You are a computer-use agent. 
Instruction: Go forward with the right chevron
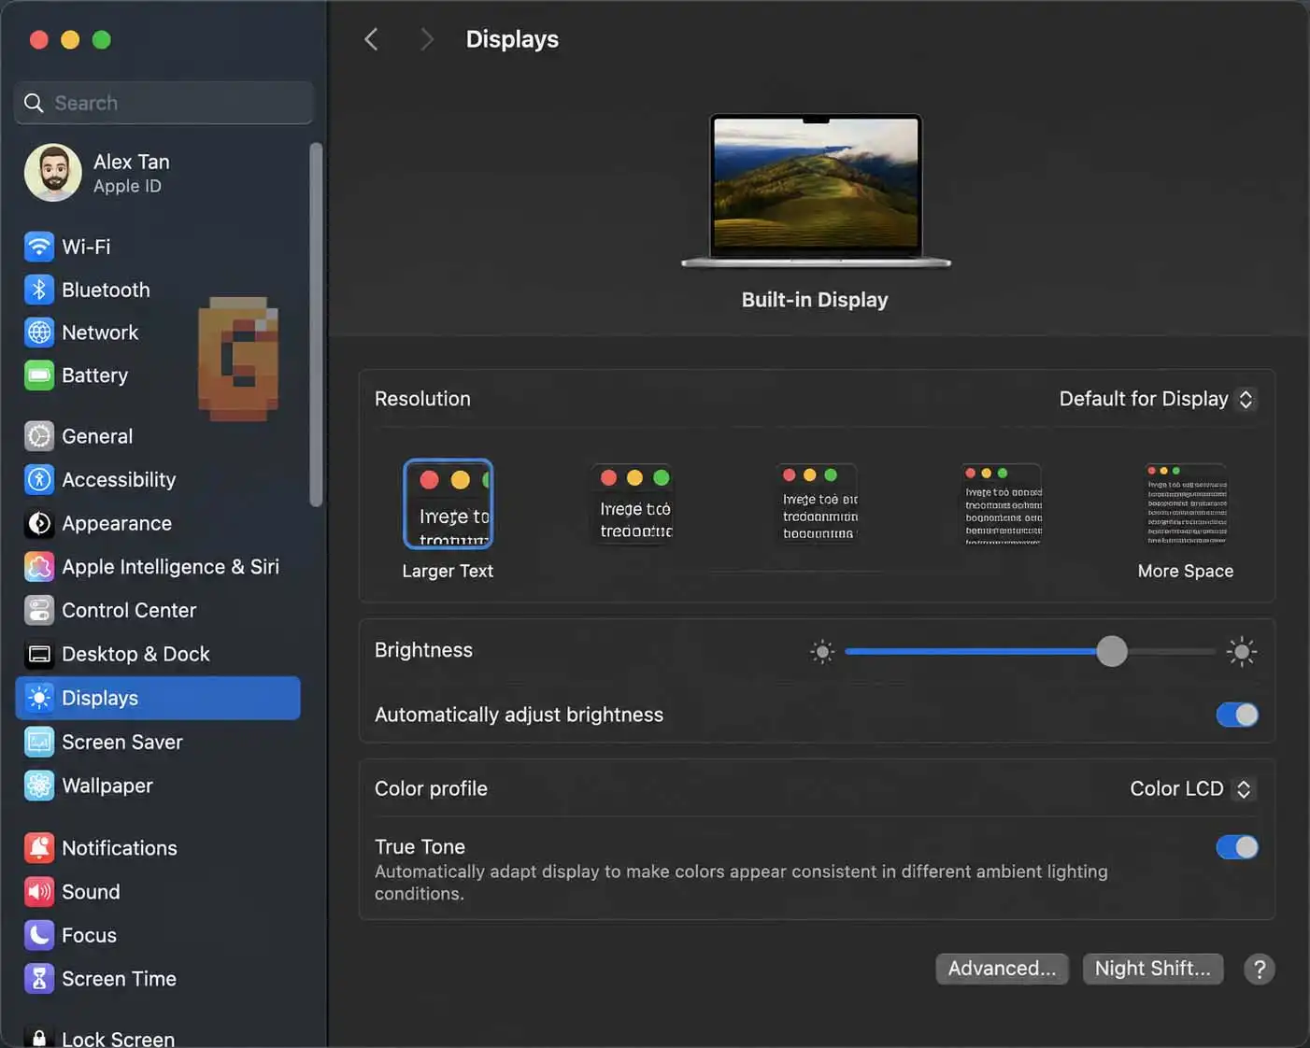426,39
